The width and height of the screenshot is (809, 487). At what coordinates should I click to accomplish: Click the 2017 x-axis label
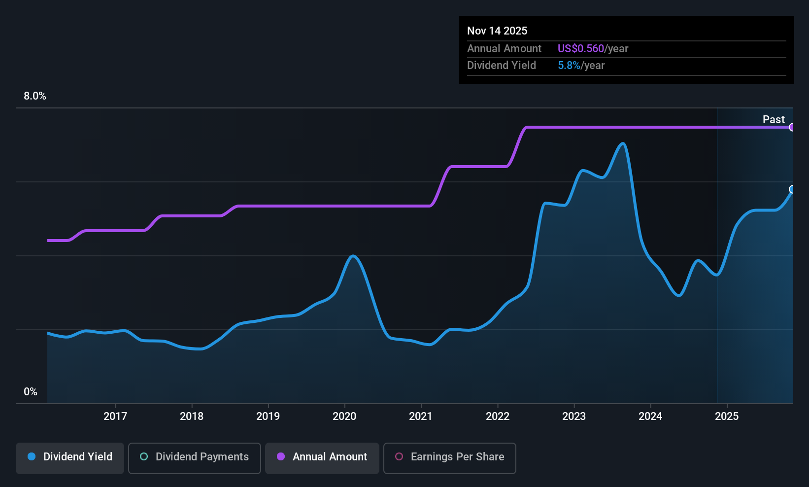click(115, 416)
